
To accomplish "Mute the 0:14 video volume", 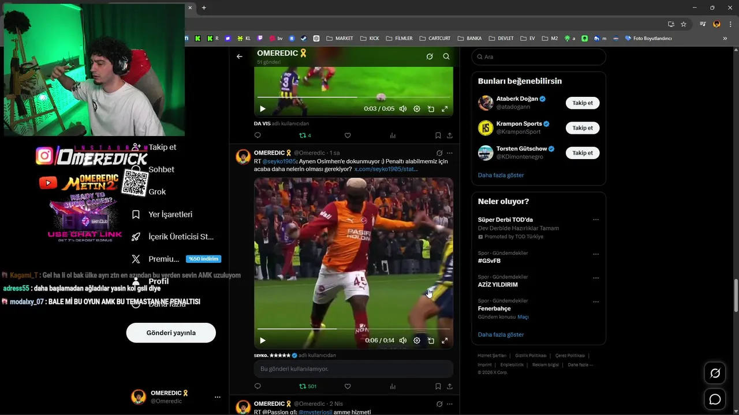I will pyautogui.click(x=403, y=341).
